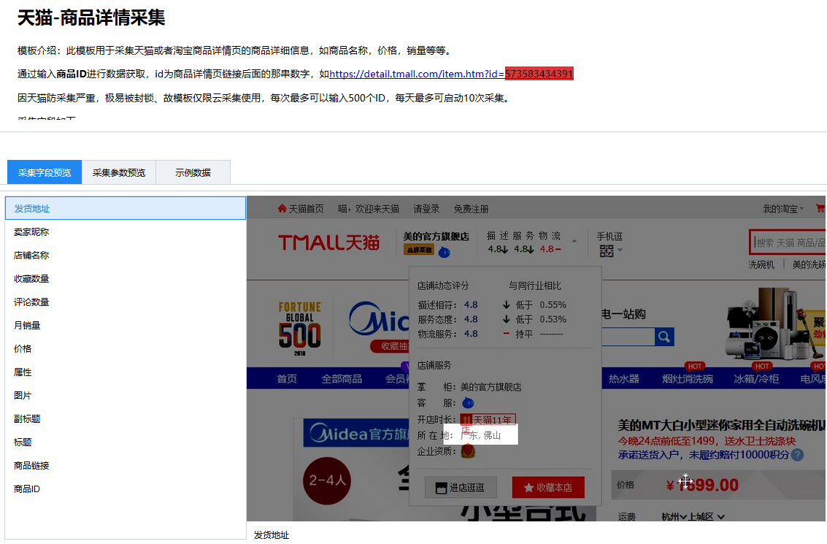Select the 卖家昵称 field
This screenshot has width=827, height=544.
coord(126,231)
